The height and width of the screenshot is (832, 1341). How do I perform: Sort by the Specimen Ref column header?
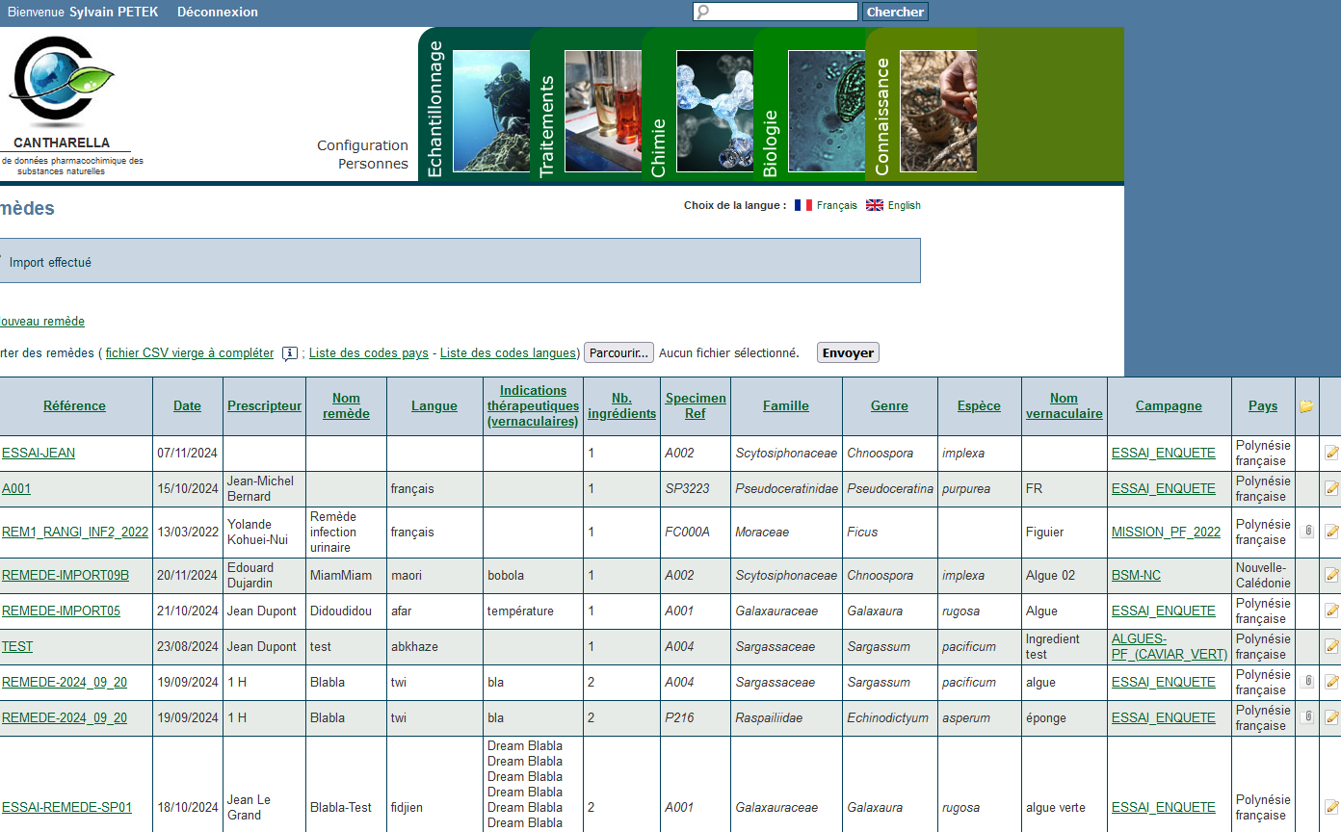point(696,406)
